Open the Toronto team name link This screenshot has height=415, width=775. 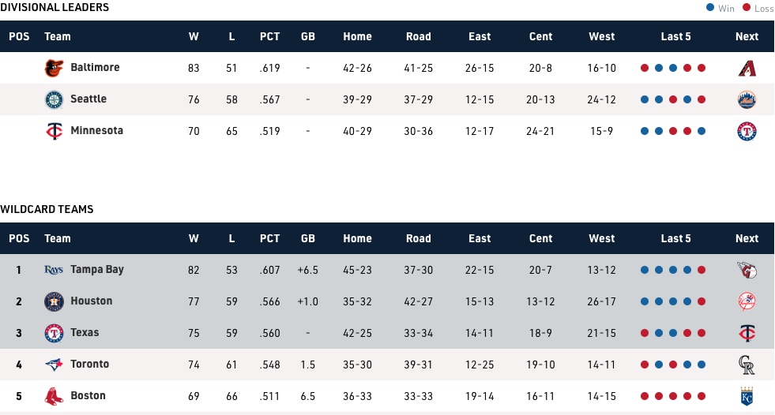point(89,365)
